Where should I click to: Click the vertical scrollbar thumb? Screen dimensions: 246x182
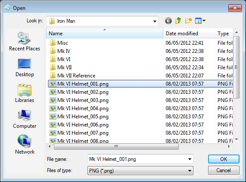pos(236,67)
